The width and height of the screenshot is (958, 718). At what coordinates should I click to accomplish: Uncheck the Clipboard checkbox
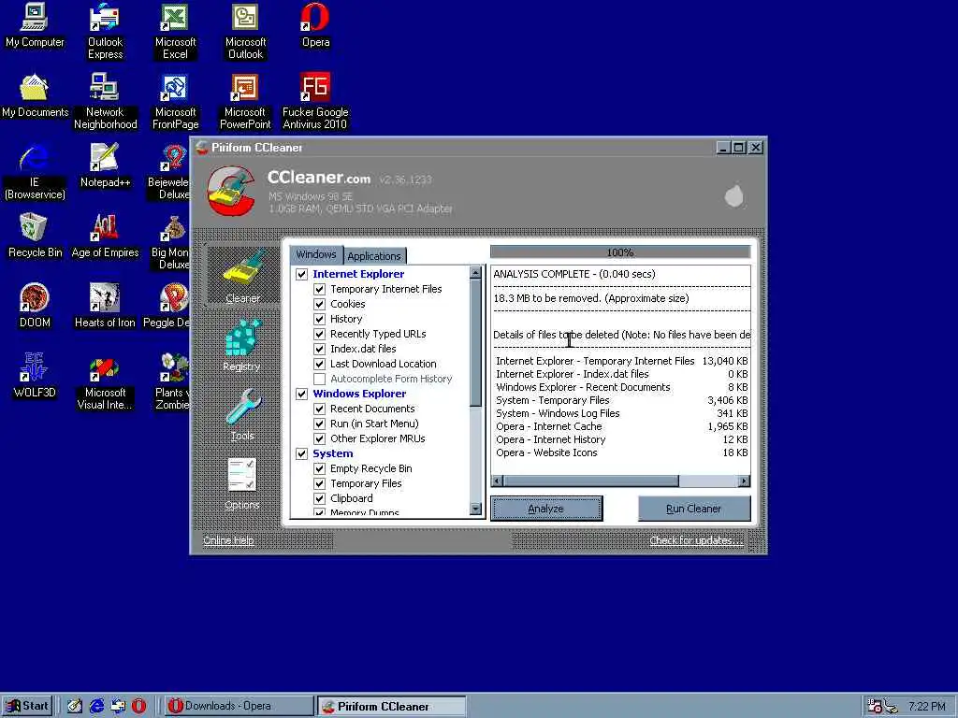(320, 498)
